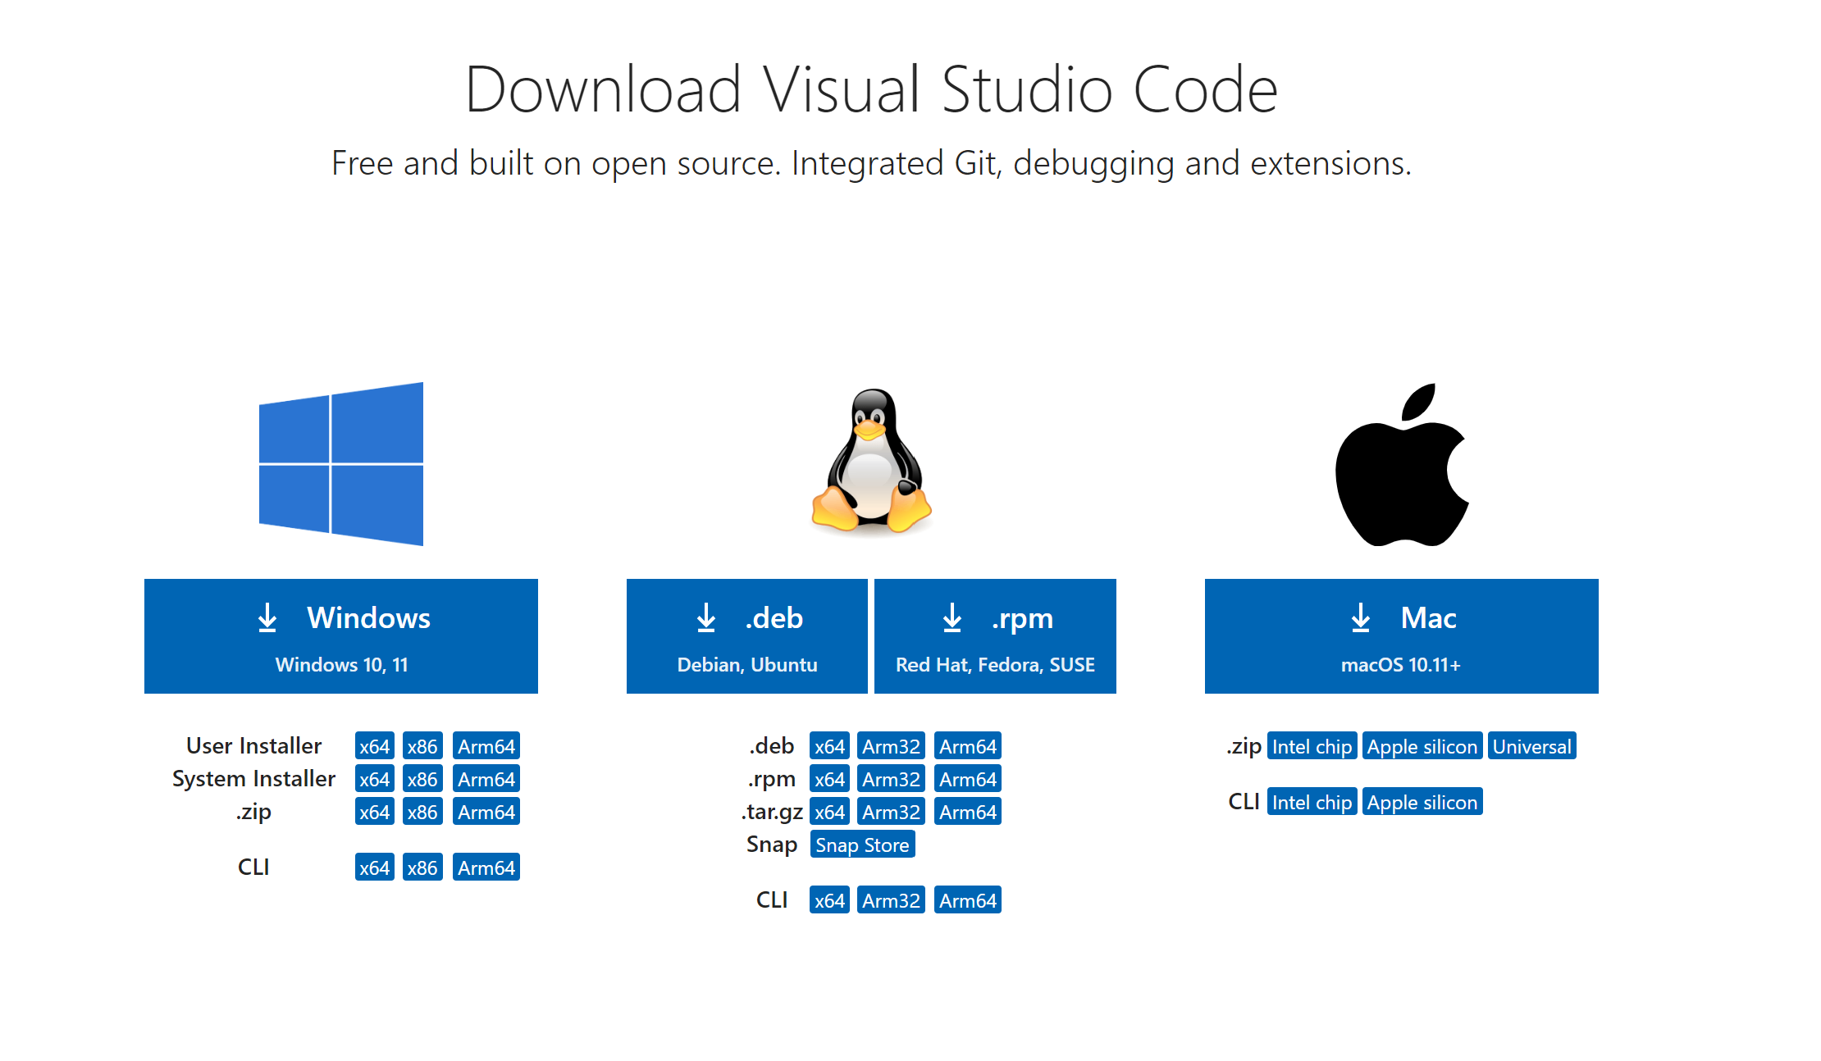Get Windows User Installer Arm64
The height and width of the screenshot is (1061, 1821).
click(486, 746)
